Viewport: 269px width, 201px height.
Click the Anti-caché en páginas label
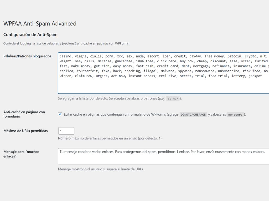pyautogui.click(x=24, y=114)
